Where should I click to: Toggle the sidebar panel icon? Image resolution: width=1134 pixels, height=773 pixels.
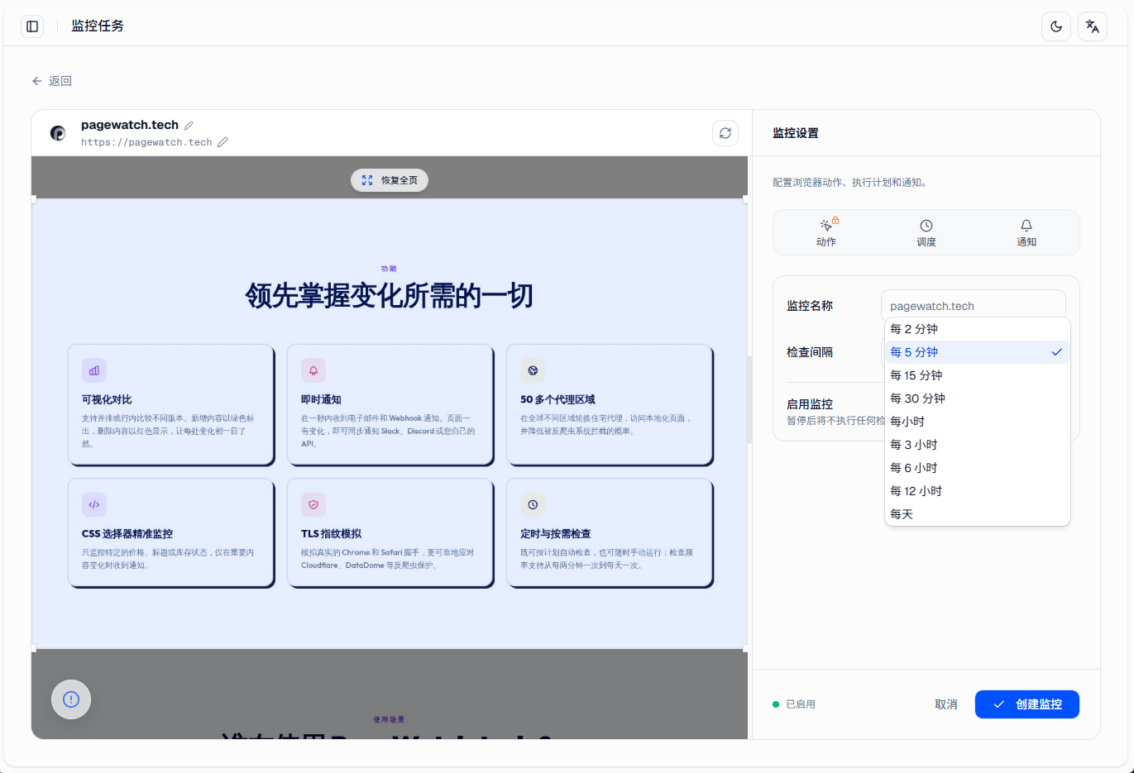(x=32, y=26)
